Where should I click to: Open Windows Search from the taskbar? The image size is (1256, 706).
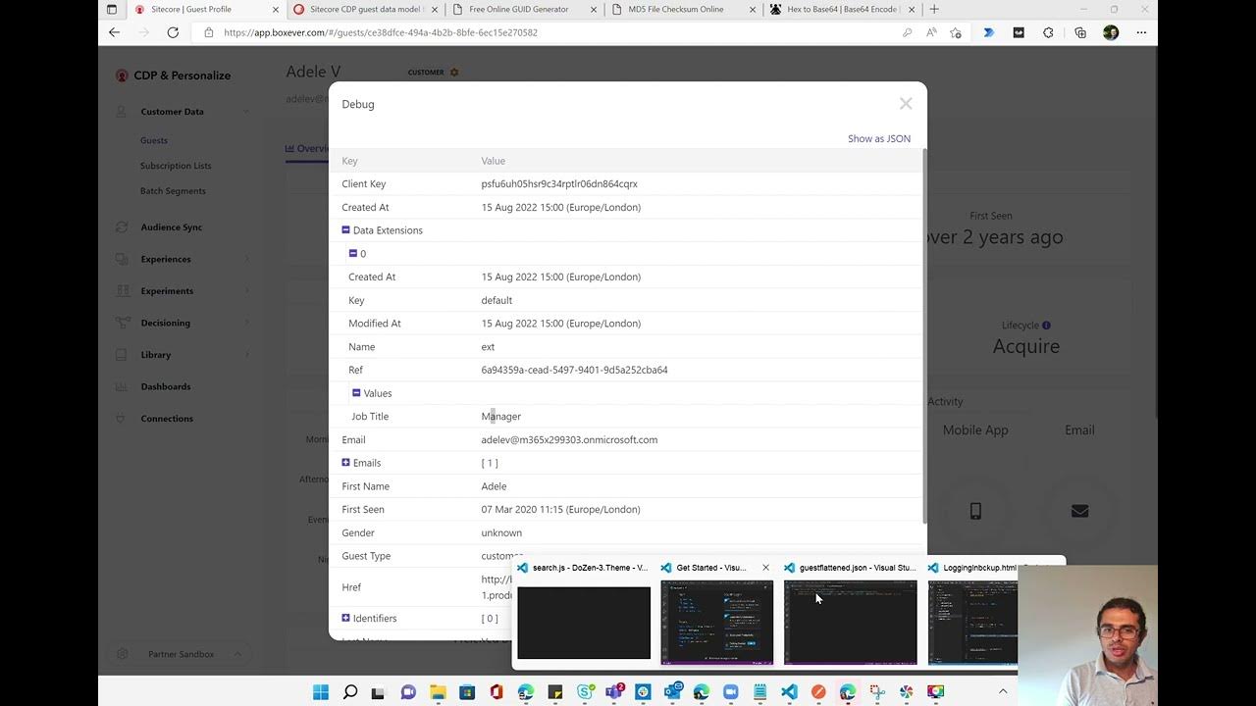point(350,692)
